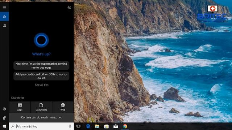Open Google Chrome from taskbar
232x130 pixels.
click(x=125, y=126)
